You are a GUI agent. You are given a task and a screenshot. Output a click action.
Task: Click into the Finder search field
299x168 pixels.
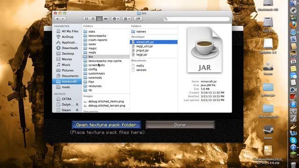pyautogui.click(x=197, y=19)
